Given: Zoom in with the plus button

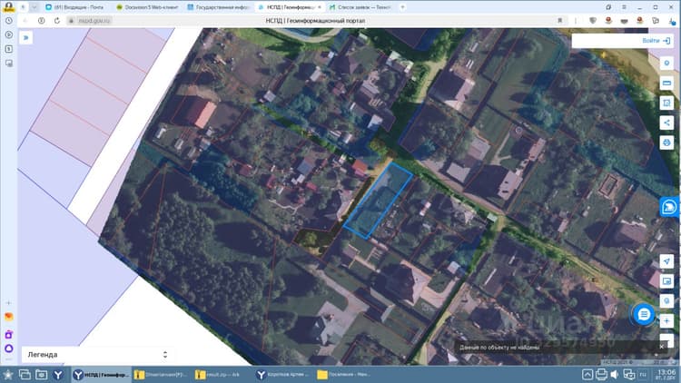Looking at the screenshot, I should point(666,321).
